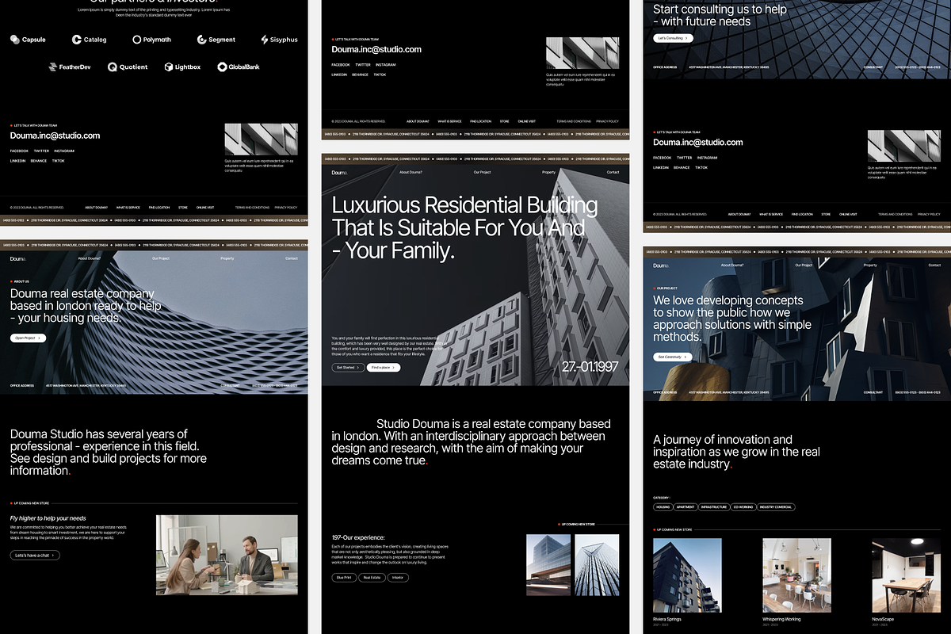Viewport: 951px width, 634px height.
Task: Click the Catalog partner logo
Action: (89, 40)
